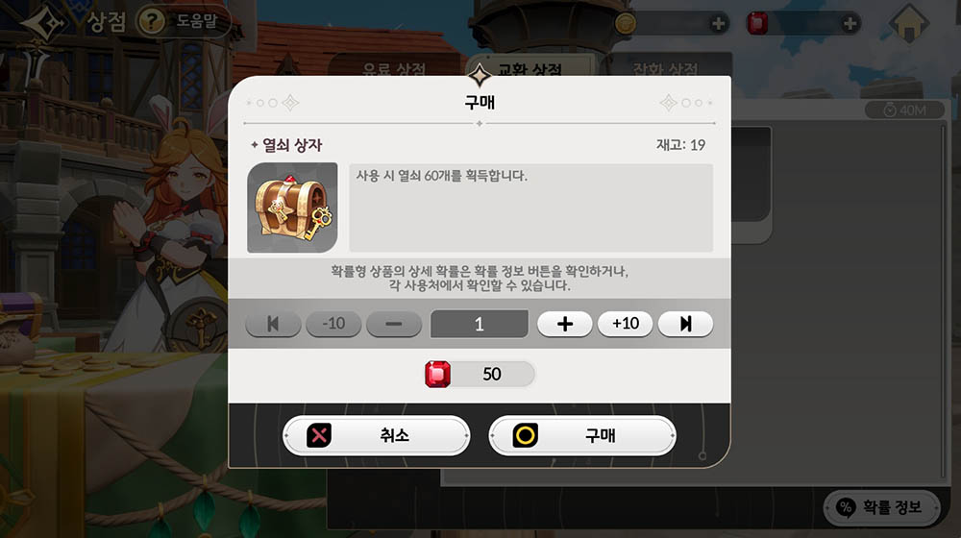
Task: Switch to the 유료 상점 tab
Action: [x=395, y=66]
